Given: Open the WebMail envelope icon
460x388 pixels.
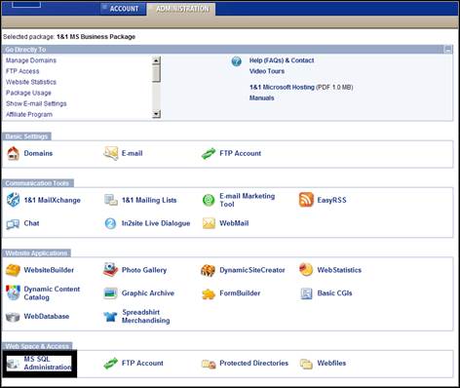Looking at the screenshot, I should (x=209, y=223).
